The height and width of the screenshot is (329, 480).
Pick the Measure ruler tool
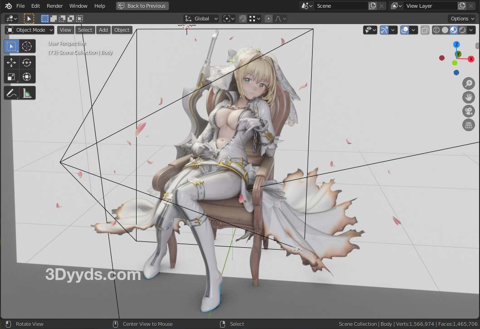[x=27, y=93]
